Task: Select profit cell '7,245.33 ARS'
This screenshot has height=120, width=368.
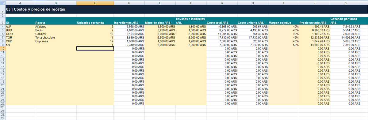Action: pyautogui.click(x=346, y=27)
